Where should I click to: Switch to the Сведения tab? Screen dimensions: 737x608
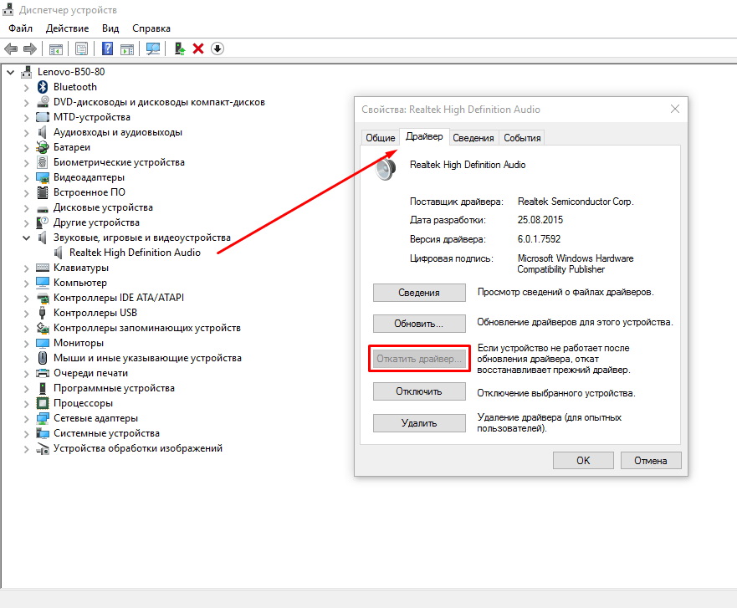[x=473, y=138]
